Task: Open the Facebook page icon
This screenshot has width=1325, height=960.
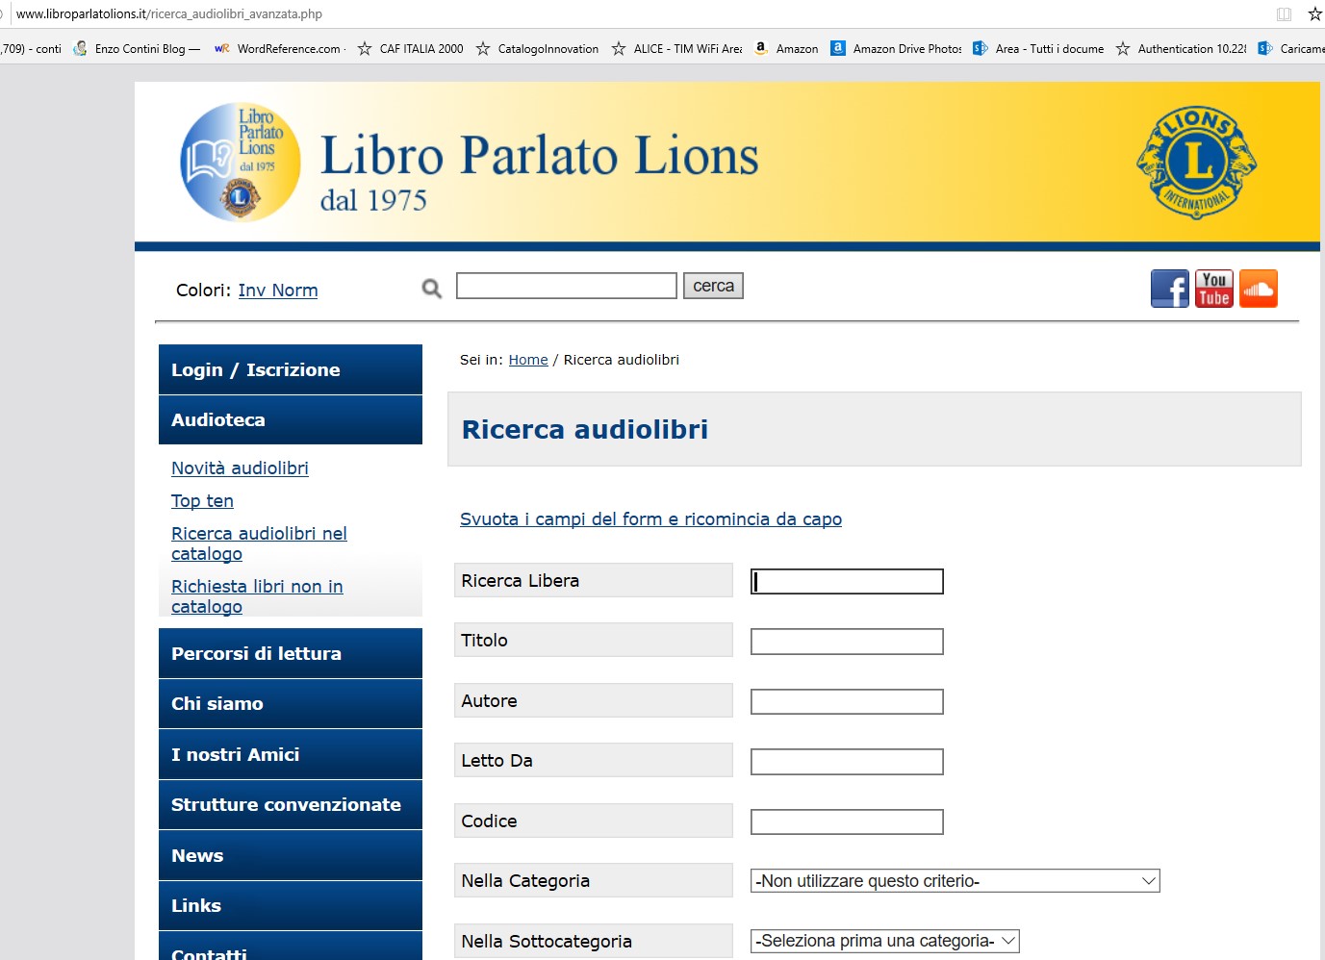Action: [1169, 289]
